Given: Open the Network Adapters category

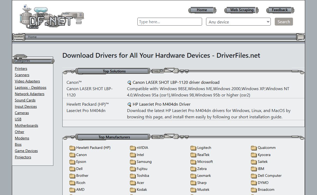Looking at the screenshot, I should [30, 94].
